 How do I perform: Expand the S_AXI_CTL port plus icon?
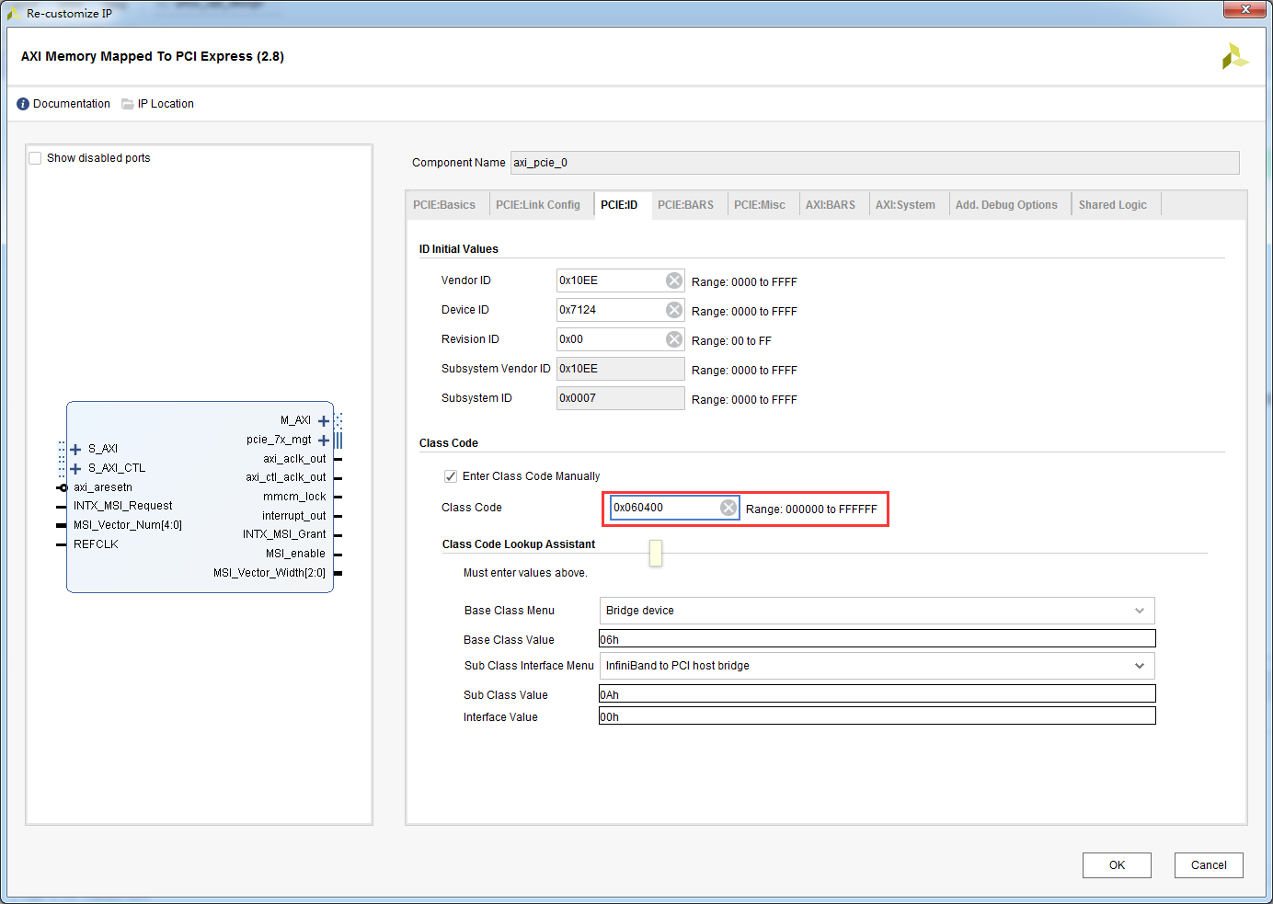pyautogui.click(x=75, y=469)
